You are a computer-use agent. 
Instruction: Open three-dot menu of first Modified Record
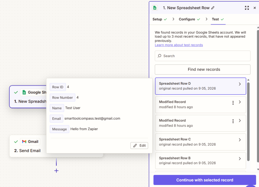pos(233,103)
